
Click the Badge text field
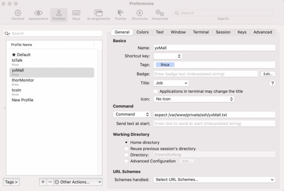206,74
